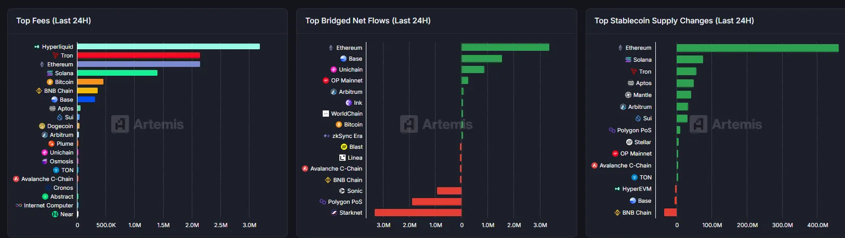
Task: Click the Top Bridged Net Flows title
Action: click(x=368, y=21)
